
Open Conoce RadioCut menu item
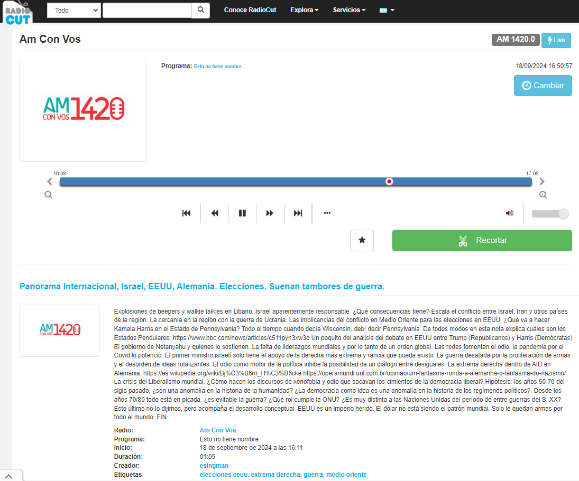(249, 10)
